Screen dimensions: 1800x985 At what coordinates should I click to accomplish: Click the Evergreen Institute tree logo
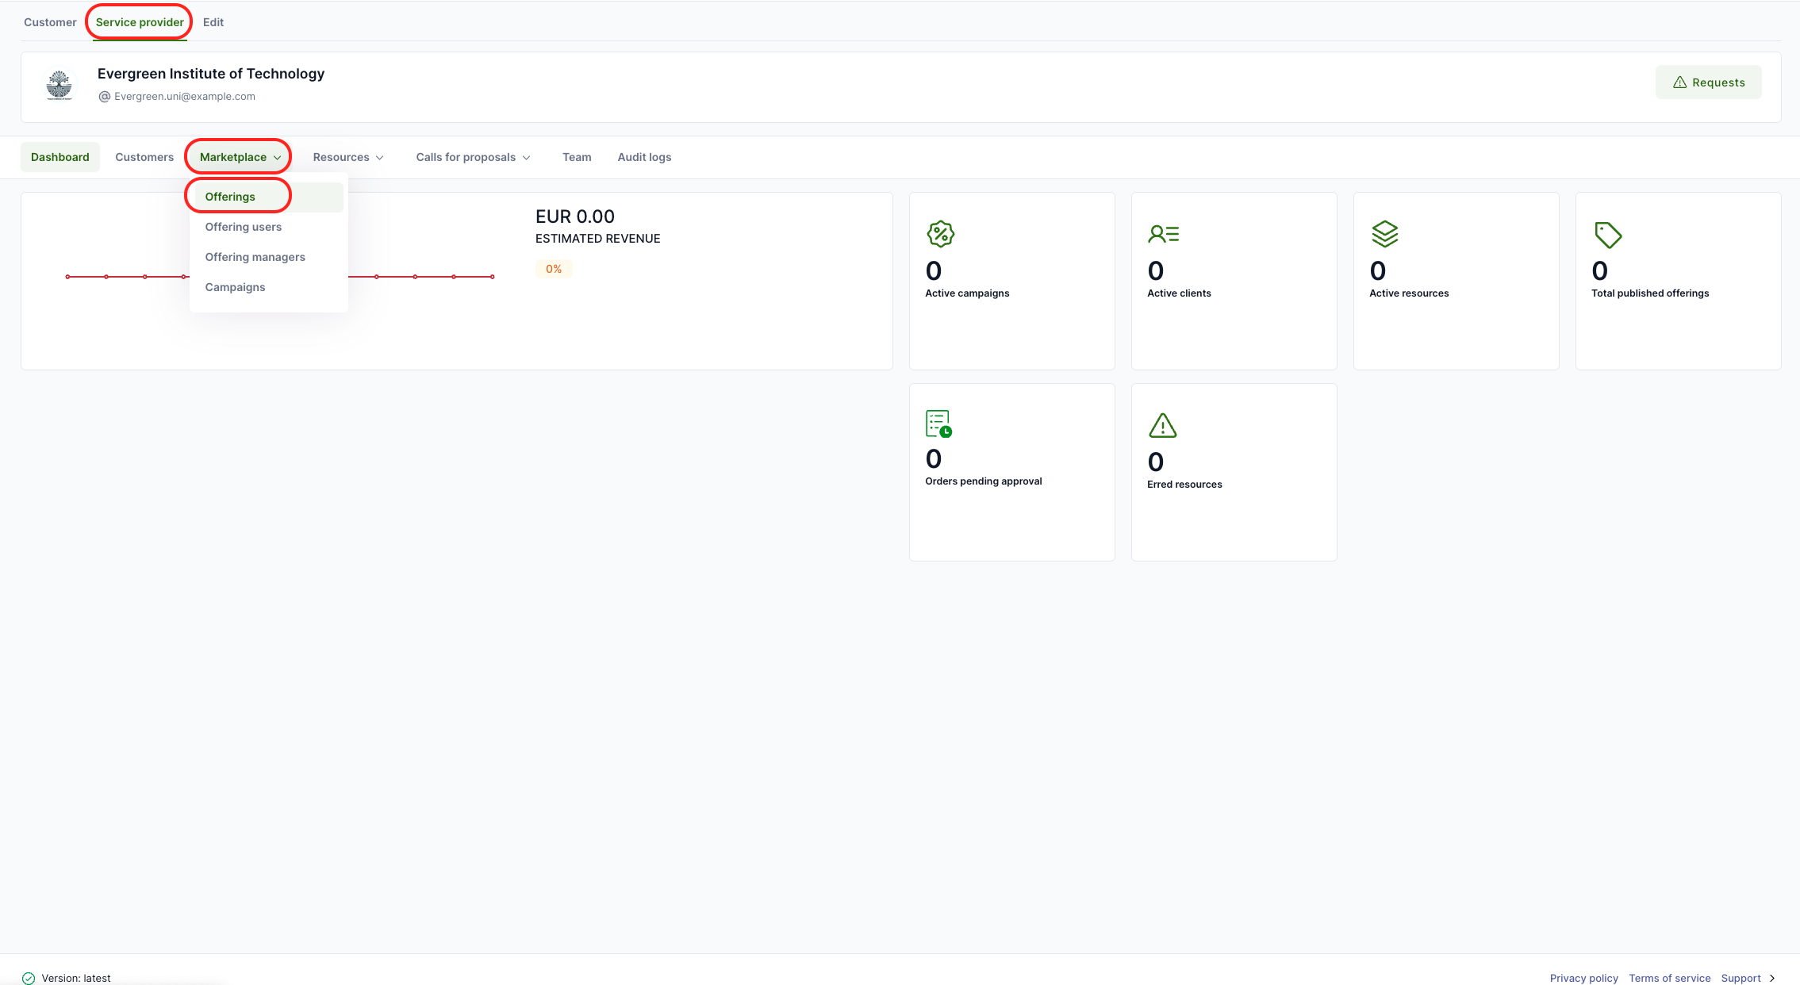tap(59, 86)
